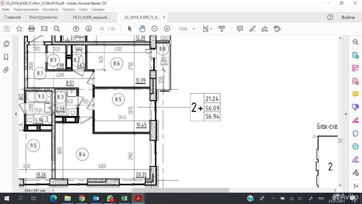Screen dimensions: 362x204
Task: Click the current page number field
Action: [102, 29]
